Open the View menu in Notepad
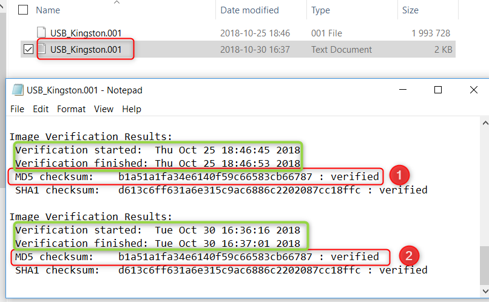The image size is (489, 302). point(103,109)
